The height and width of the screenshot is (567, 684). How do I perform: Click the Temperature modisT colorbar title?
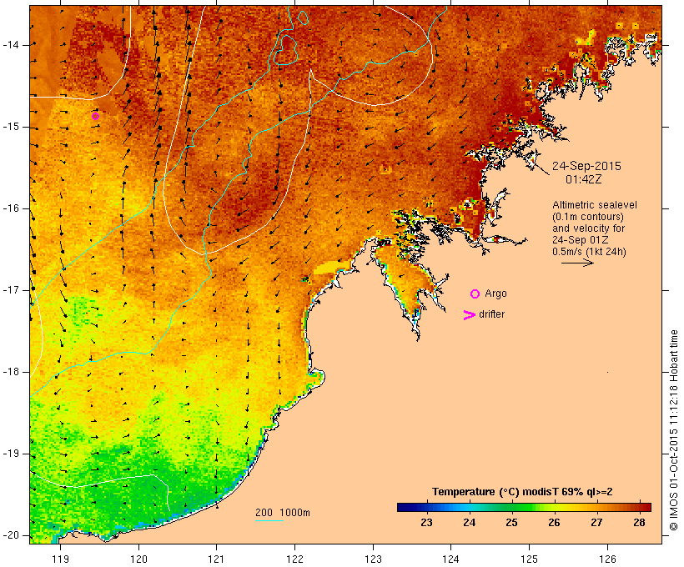(x=522, y=492)
